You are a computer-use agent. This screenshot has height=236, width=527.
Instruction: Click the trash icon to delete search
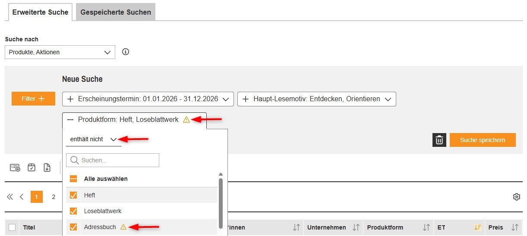[439, 140]
